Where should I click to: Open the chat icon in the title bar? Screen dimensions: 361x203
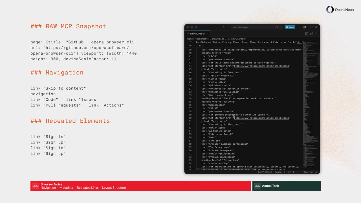click(x=276, y=27)
